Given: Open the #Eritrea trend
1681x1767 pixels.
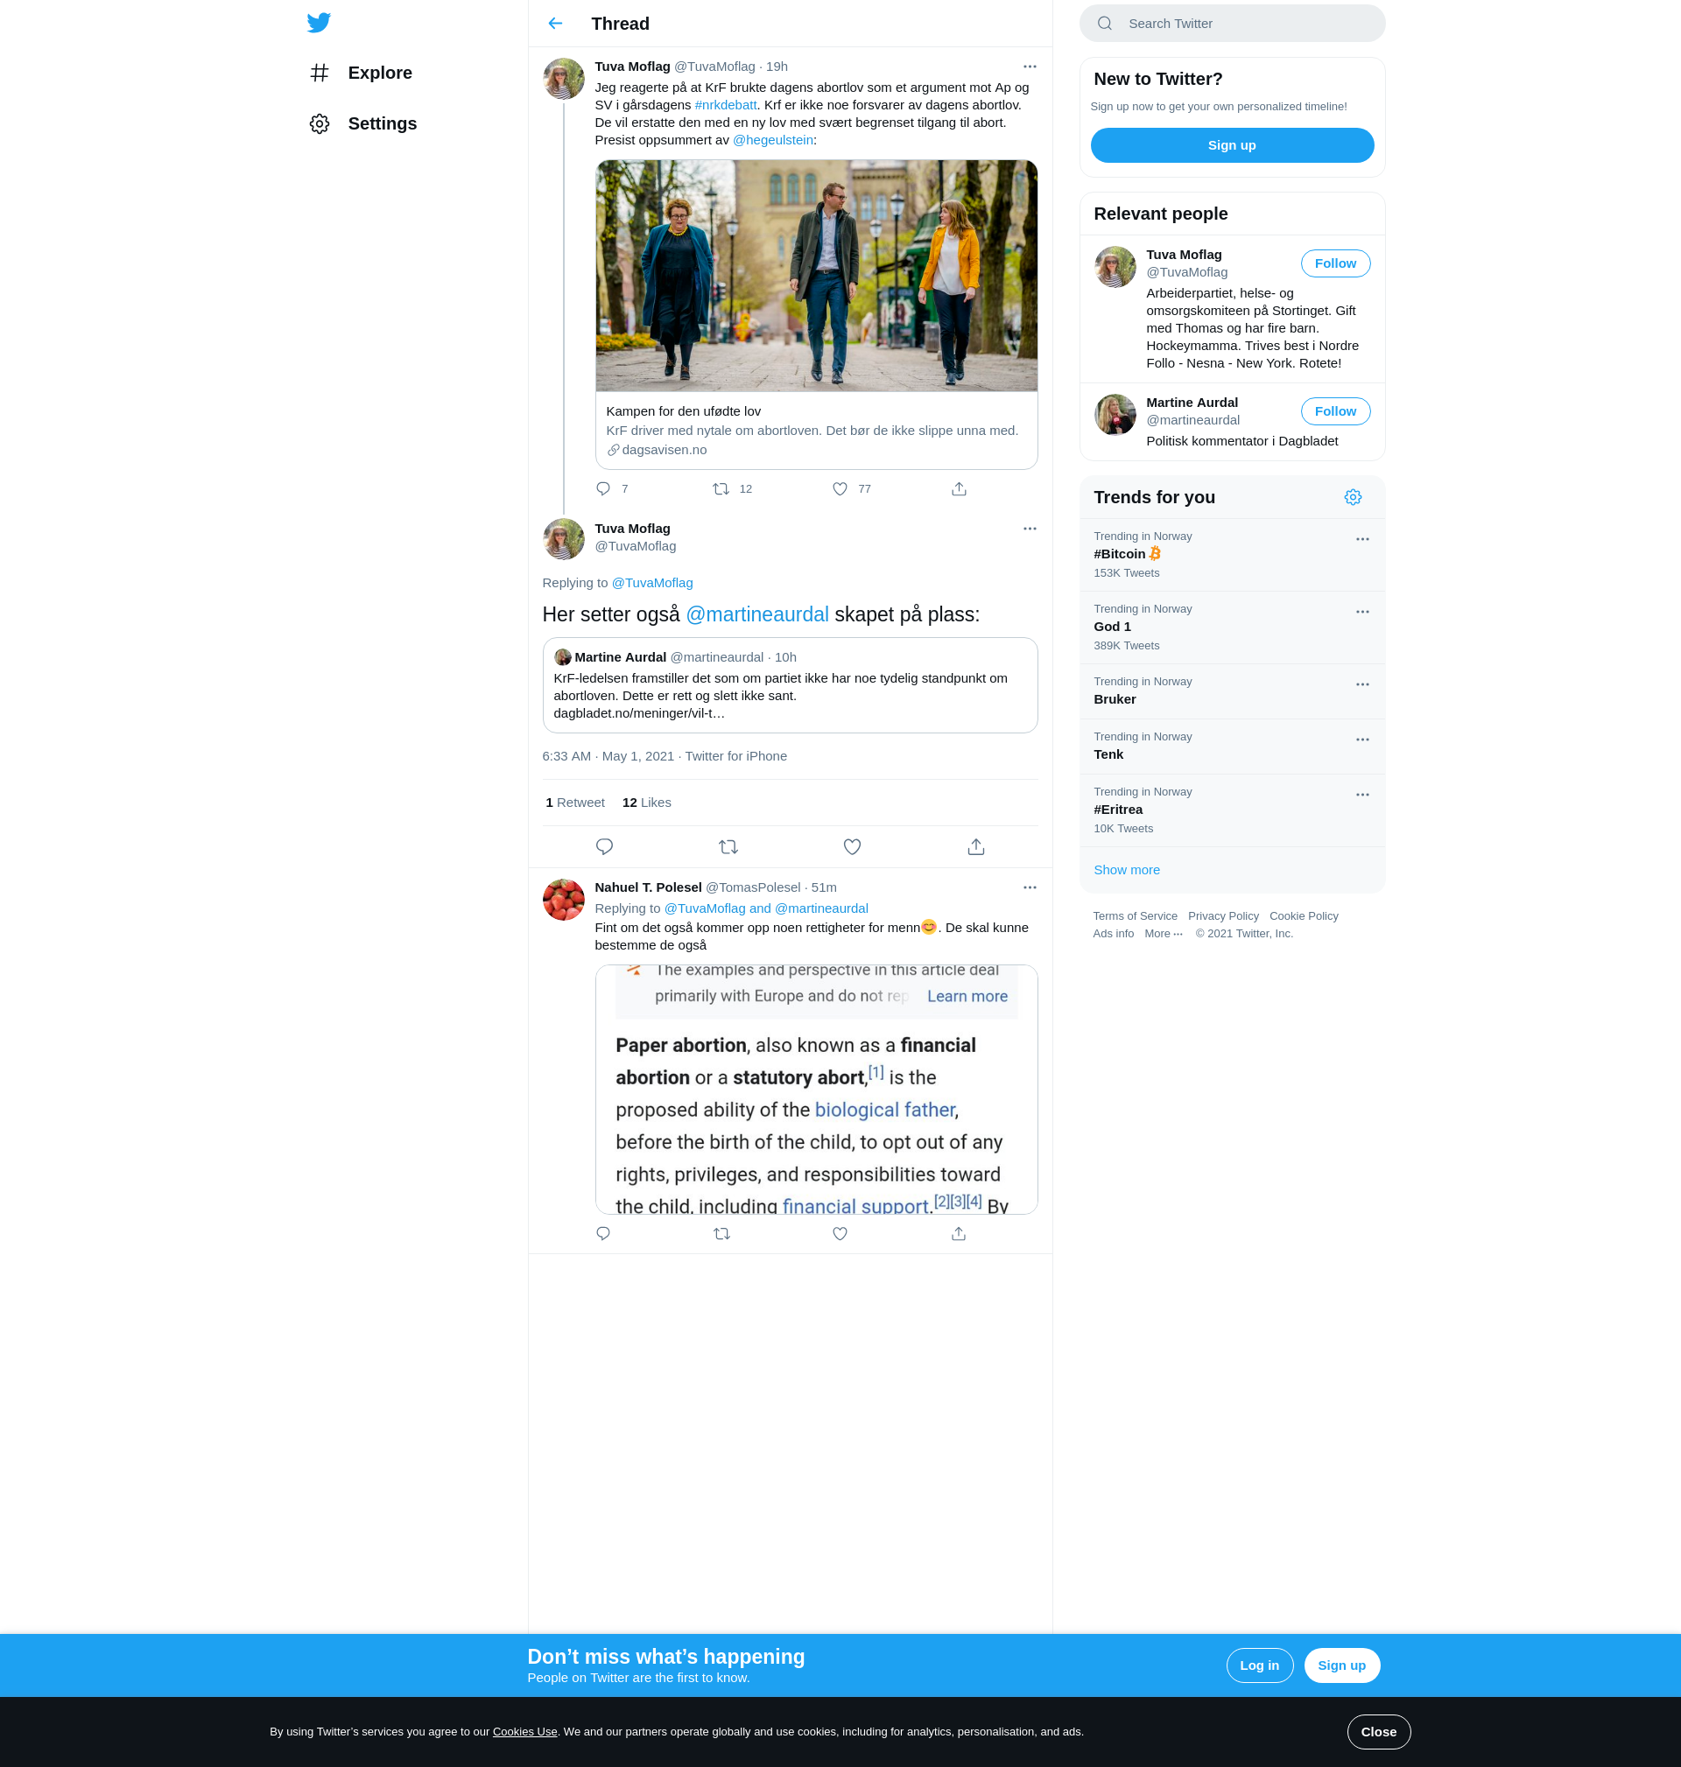Looking at the screenshot, I should [x=1232, y=810].
